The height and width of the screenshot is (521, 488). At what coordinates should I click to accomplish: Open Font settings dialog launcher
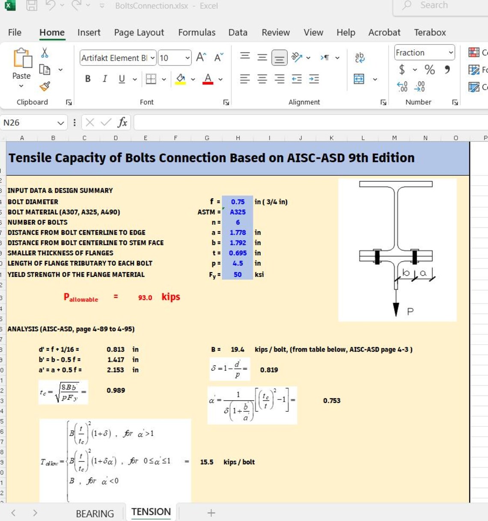point(226,102)
